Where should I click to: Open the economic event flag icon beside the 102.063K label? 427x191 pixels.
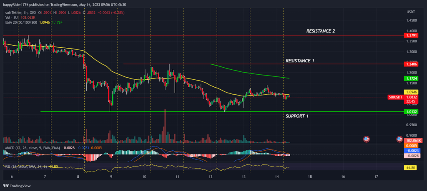coord(399,139)
